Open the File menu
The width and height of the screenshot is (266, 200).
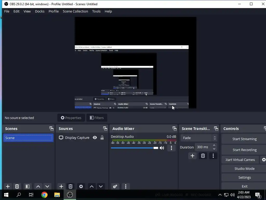(x=7, y=11)
